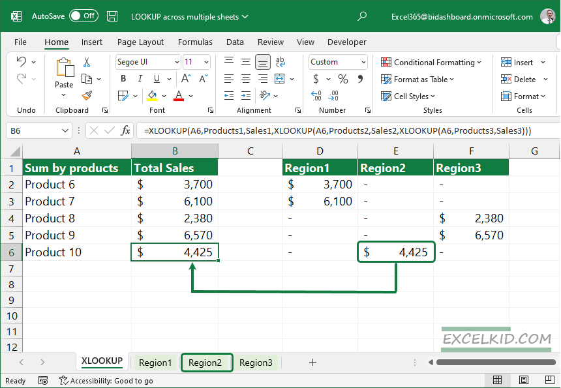Click Center alignment icon
Screen dimensions: 561x388
point(246,79)
